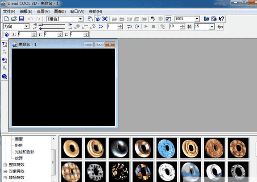
Task: Select the Rotate object tool
Action: [98, 19]
